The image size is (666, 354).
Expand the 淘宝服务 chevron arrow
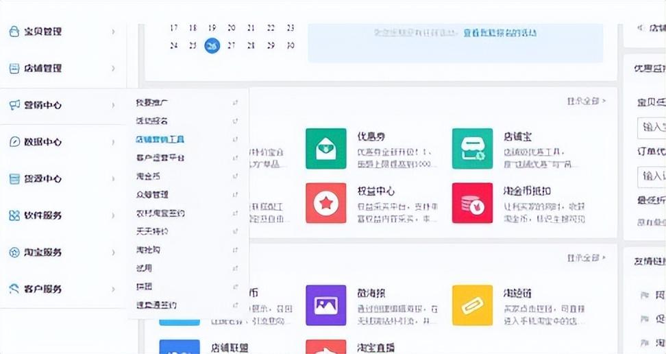[114, 252]
